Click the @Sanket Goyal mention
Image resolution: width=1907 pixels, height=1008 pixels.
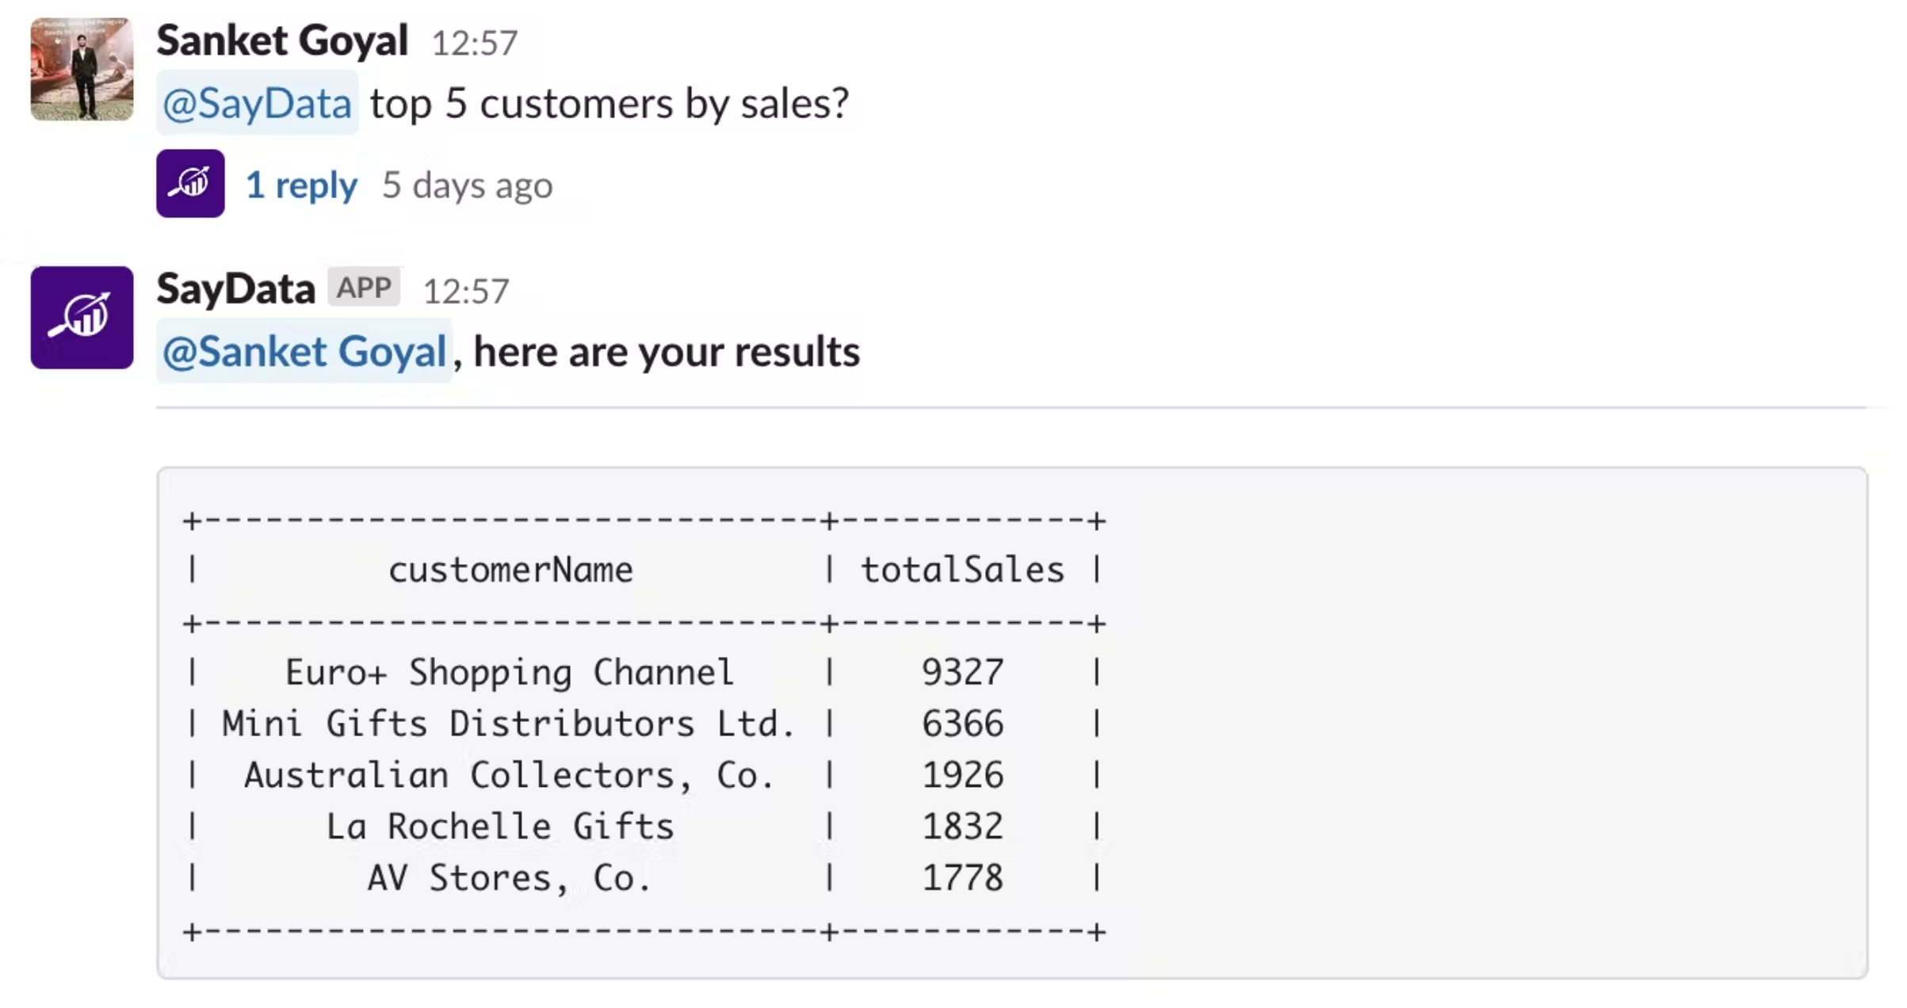pos(304,352)
